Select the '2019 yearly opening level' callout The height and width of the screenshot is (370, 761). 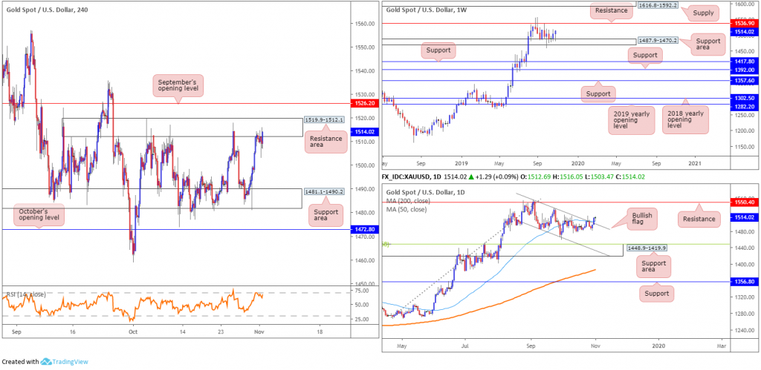(627, 122)
